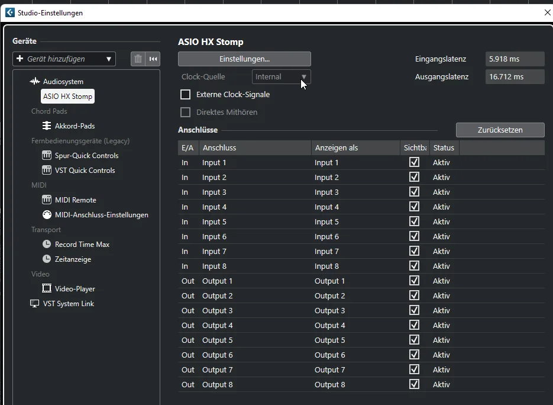Open the Gerät hinzufügen dropdown arrow

[109, 59]
